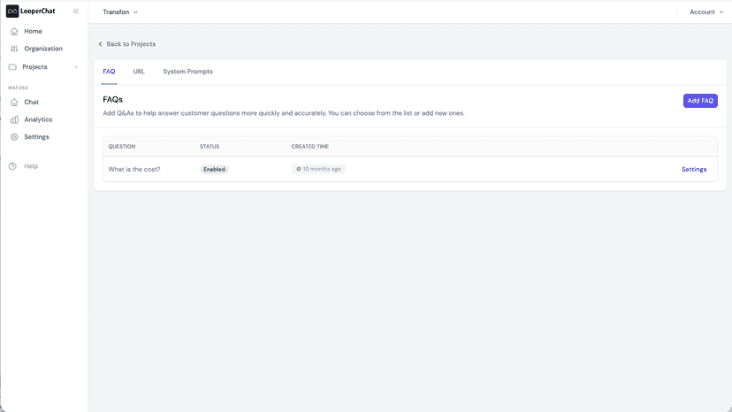
Task: Open Analytics page from sidebar
Action: click(x=38, y=119)
